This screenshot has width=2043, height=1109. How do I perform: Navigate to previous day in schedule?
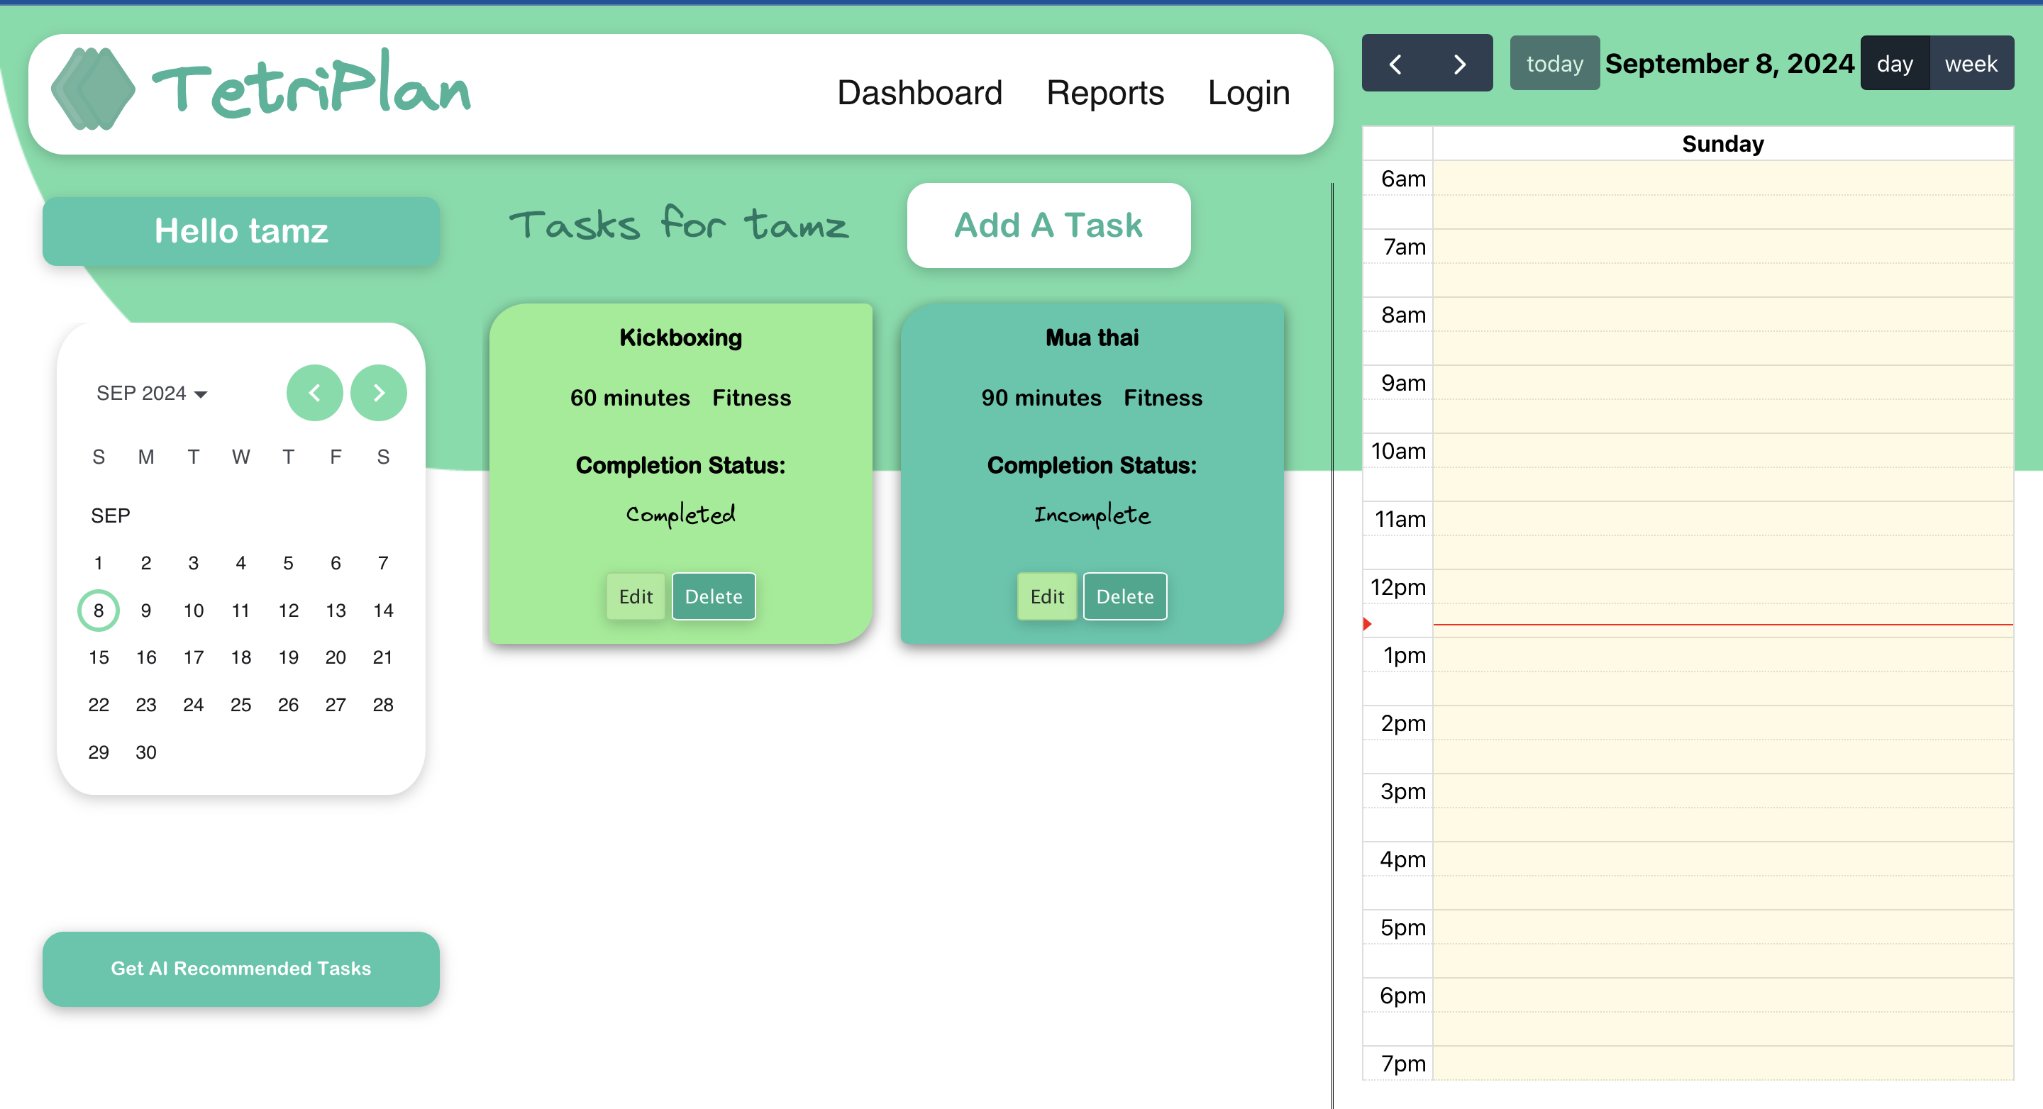pyautogui.click(x=1395, y=63)
